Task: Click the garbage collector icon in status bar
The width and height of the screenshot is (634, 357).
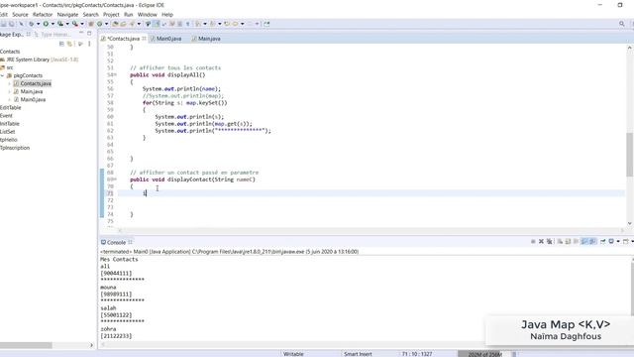Action: pyautogui.click(x=514, y=354)
